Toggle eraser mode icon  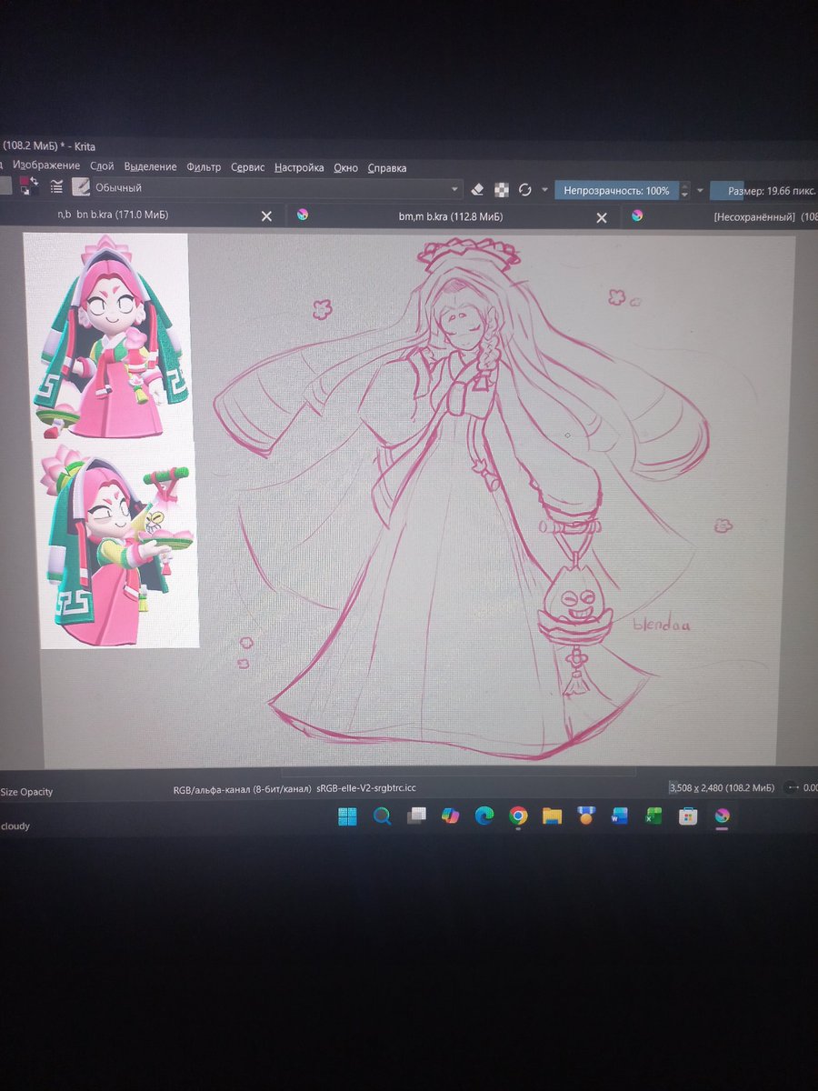pos(479,189)
